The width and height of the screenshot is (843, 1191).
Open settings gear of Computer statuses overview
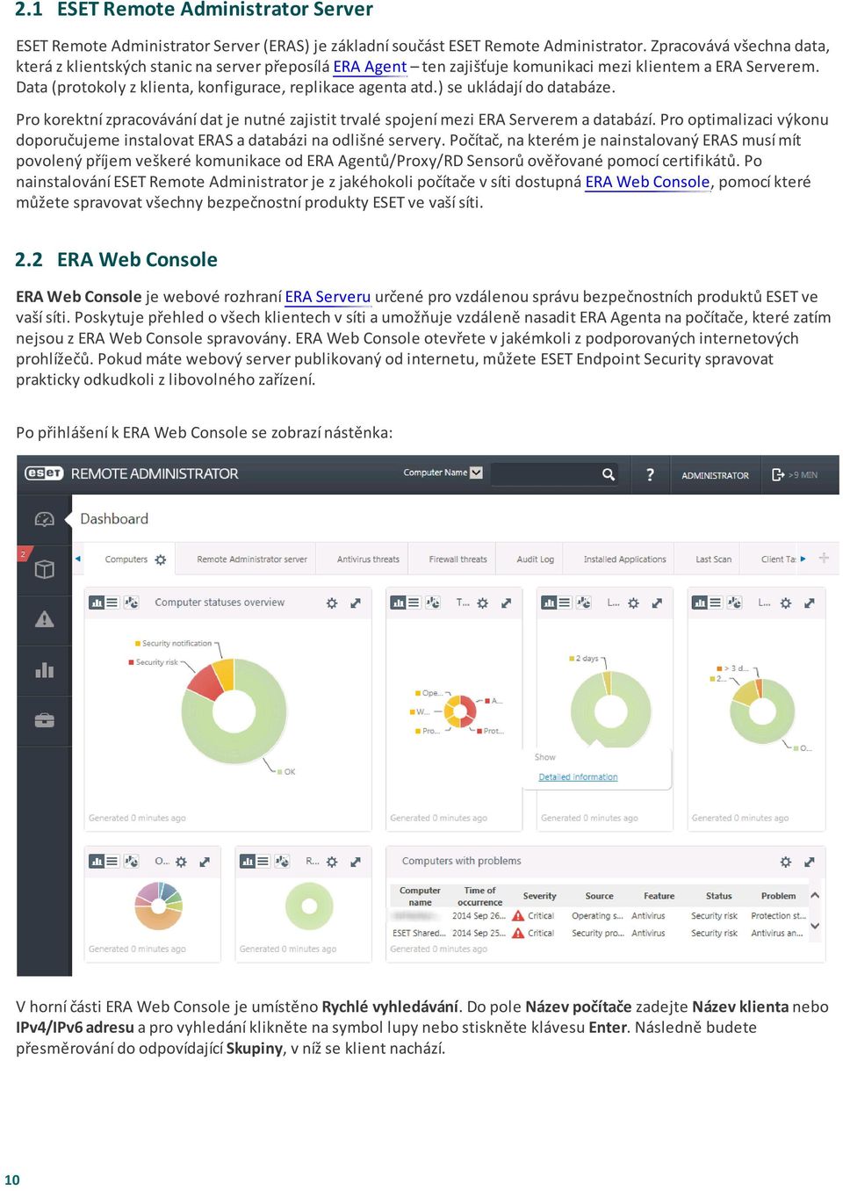(x=332, y=603)
